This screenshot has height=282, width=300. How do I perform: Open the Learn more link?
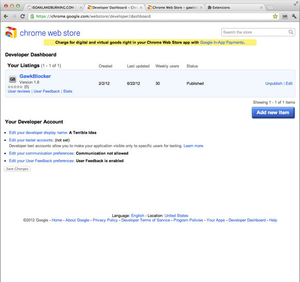click(x=193, y=146)
